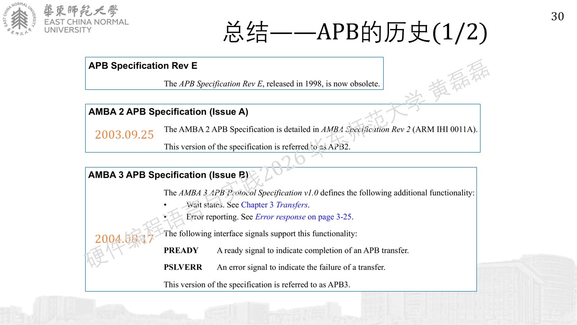Click the line referring to APB3
The image size is (577, 325).
(x=257, y=284)
